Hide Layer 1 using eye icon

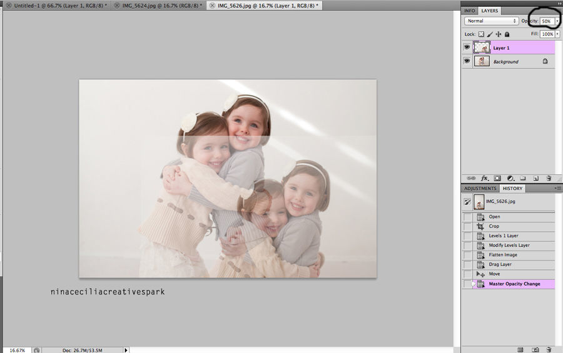tap(467, 47)
